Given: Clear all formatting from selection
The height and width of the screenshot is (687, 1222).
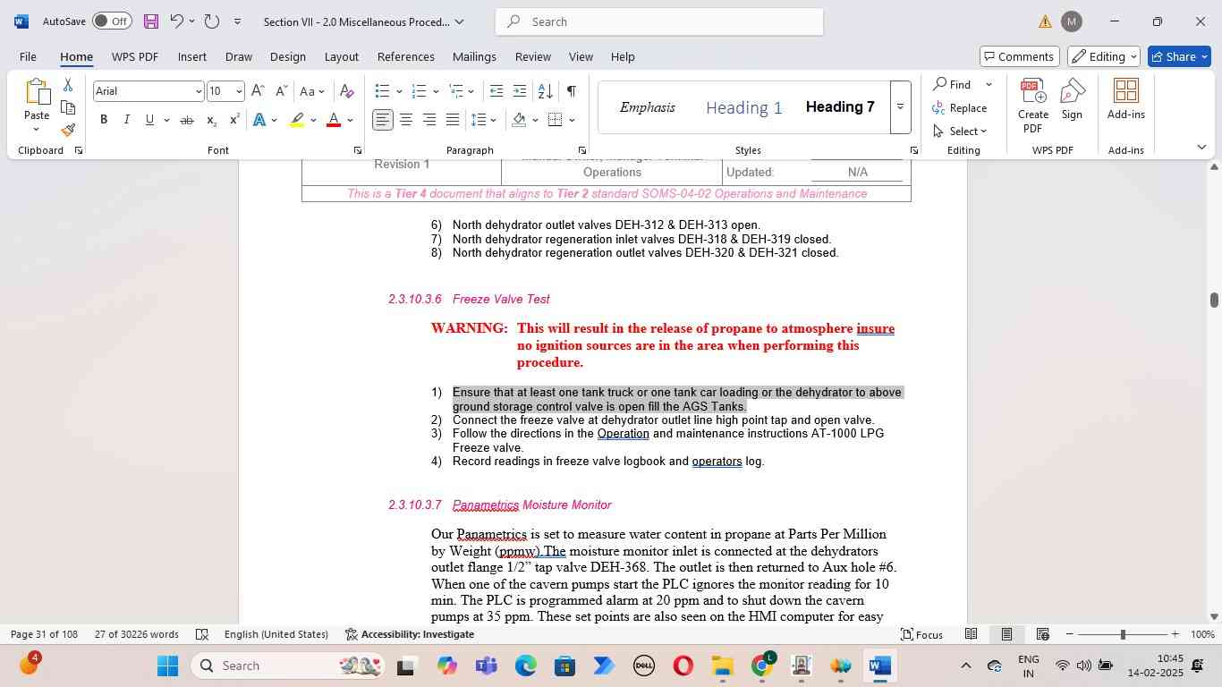Looking at the screenshot, I should pos(347,91).
